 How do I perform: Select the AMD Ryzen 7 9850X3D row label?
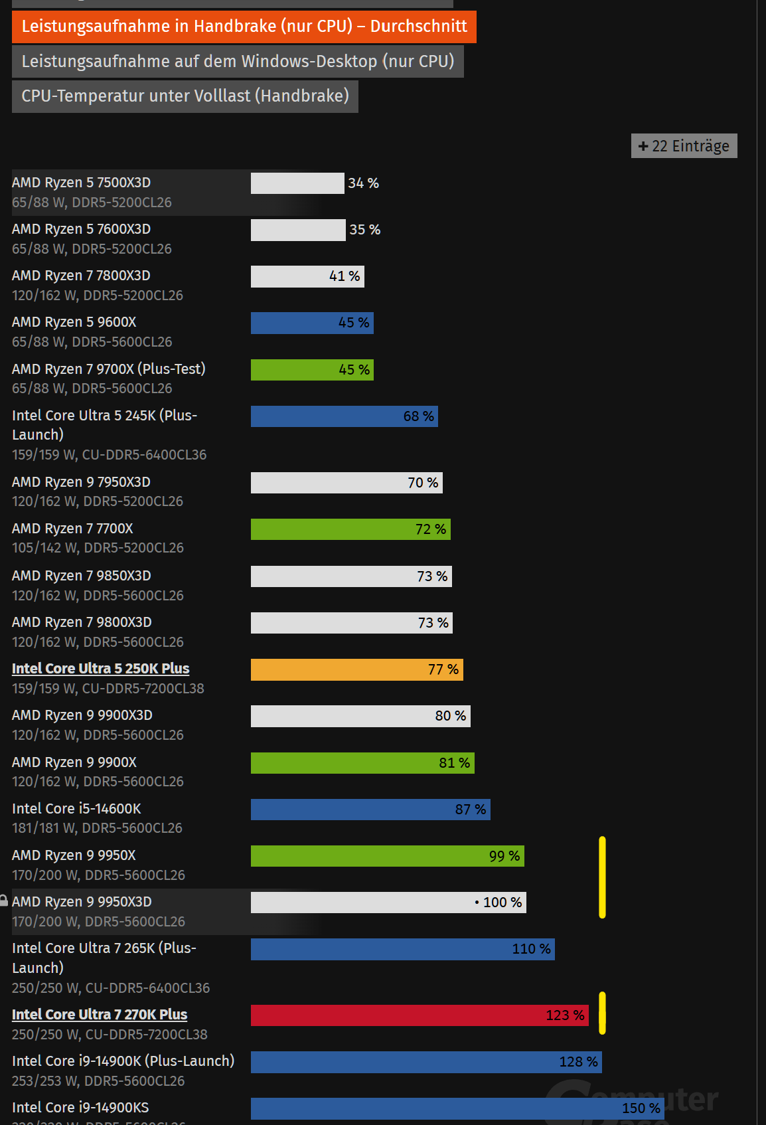pyautogui.click(x=82, y=576)
